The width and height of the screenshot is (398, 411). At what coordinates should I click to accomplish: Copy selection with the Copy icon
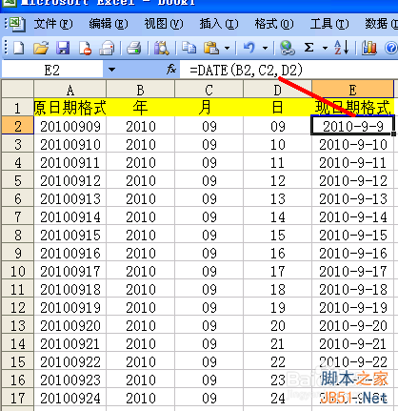click(x=189, y=48)
